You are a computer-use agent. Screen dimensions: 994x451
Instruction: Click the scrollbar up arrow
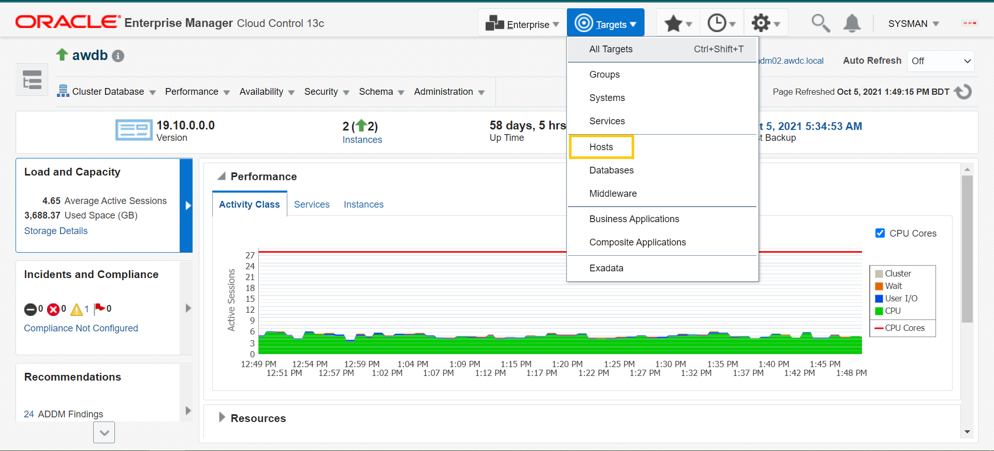click(967, 169)
